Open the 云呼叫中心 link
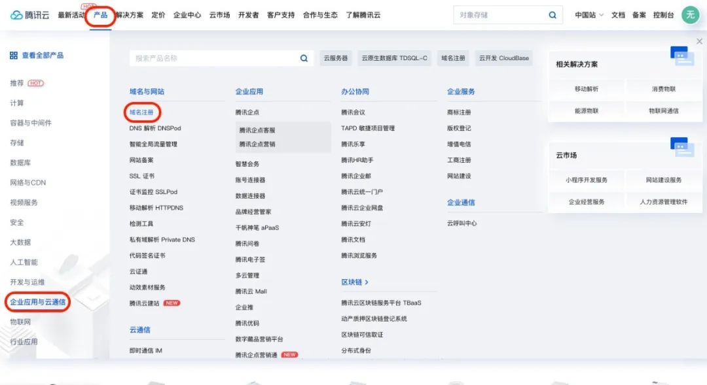 462,224
